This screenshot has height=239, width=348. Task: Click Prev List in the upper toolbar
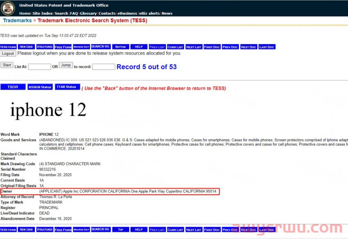tap(157, 47)
